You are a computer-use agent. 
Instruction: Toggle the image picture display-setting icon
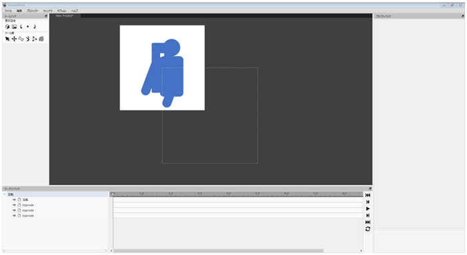[14, 27]
